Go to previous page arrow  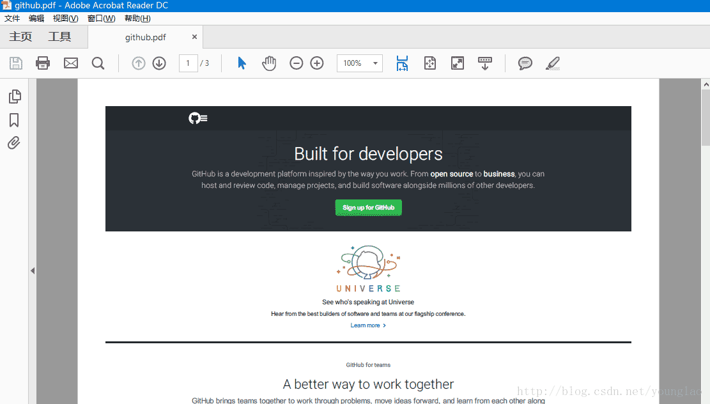(139, 63)
